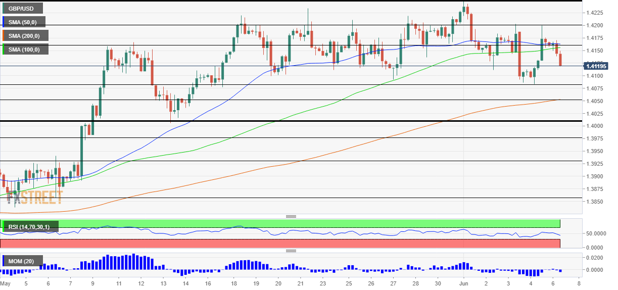Viewport: 618px width, 290px height.
Task: Click the RSI (14,70,30,1) indicator label
Action: 30,227
